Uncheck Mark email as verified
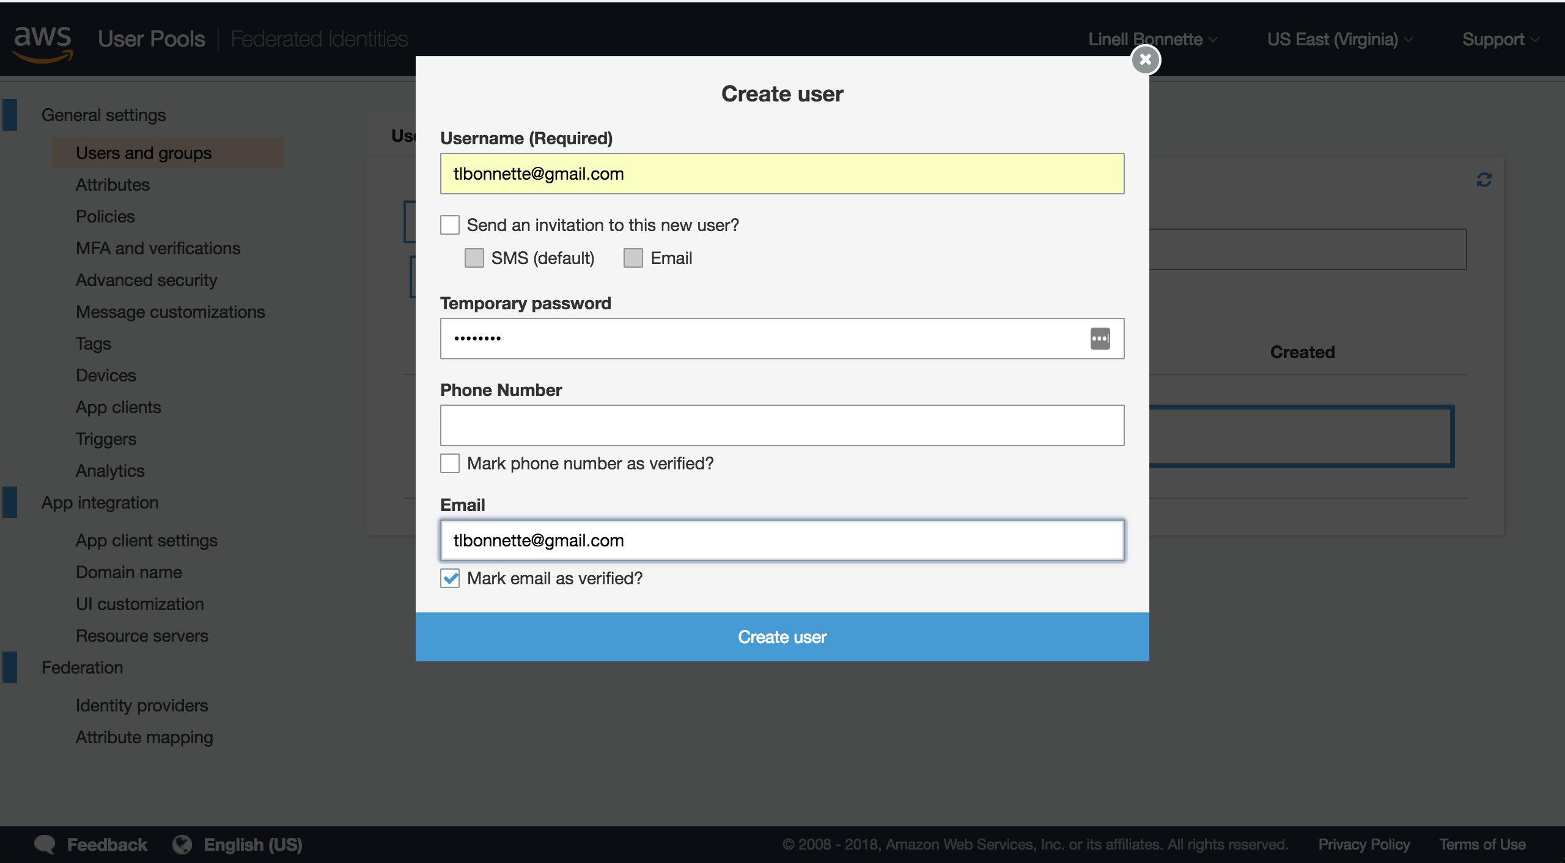 pyautogui.click(x=450, y=578)
